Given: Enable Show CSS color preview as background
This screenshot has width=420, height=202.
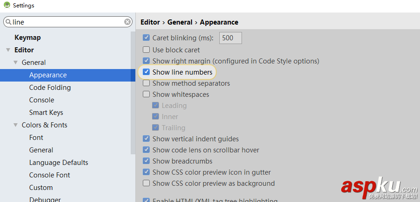Looking at the screenshot, I should click(x=146, y=183).
